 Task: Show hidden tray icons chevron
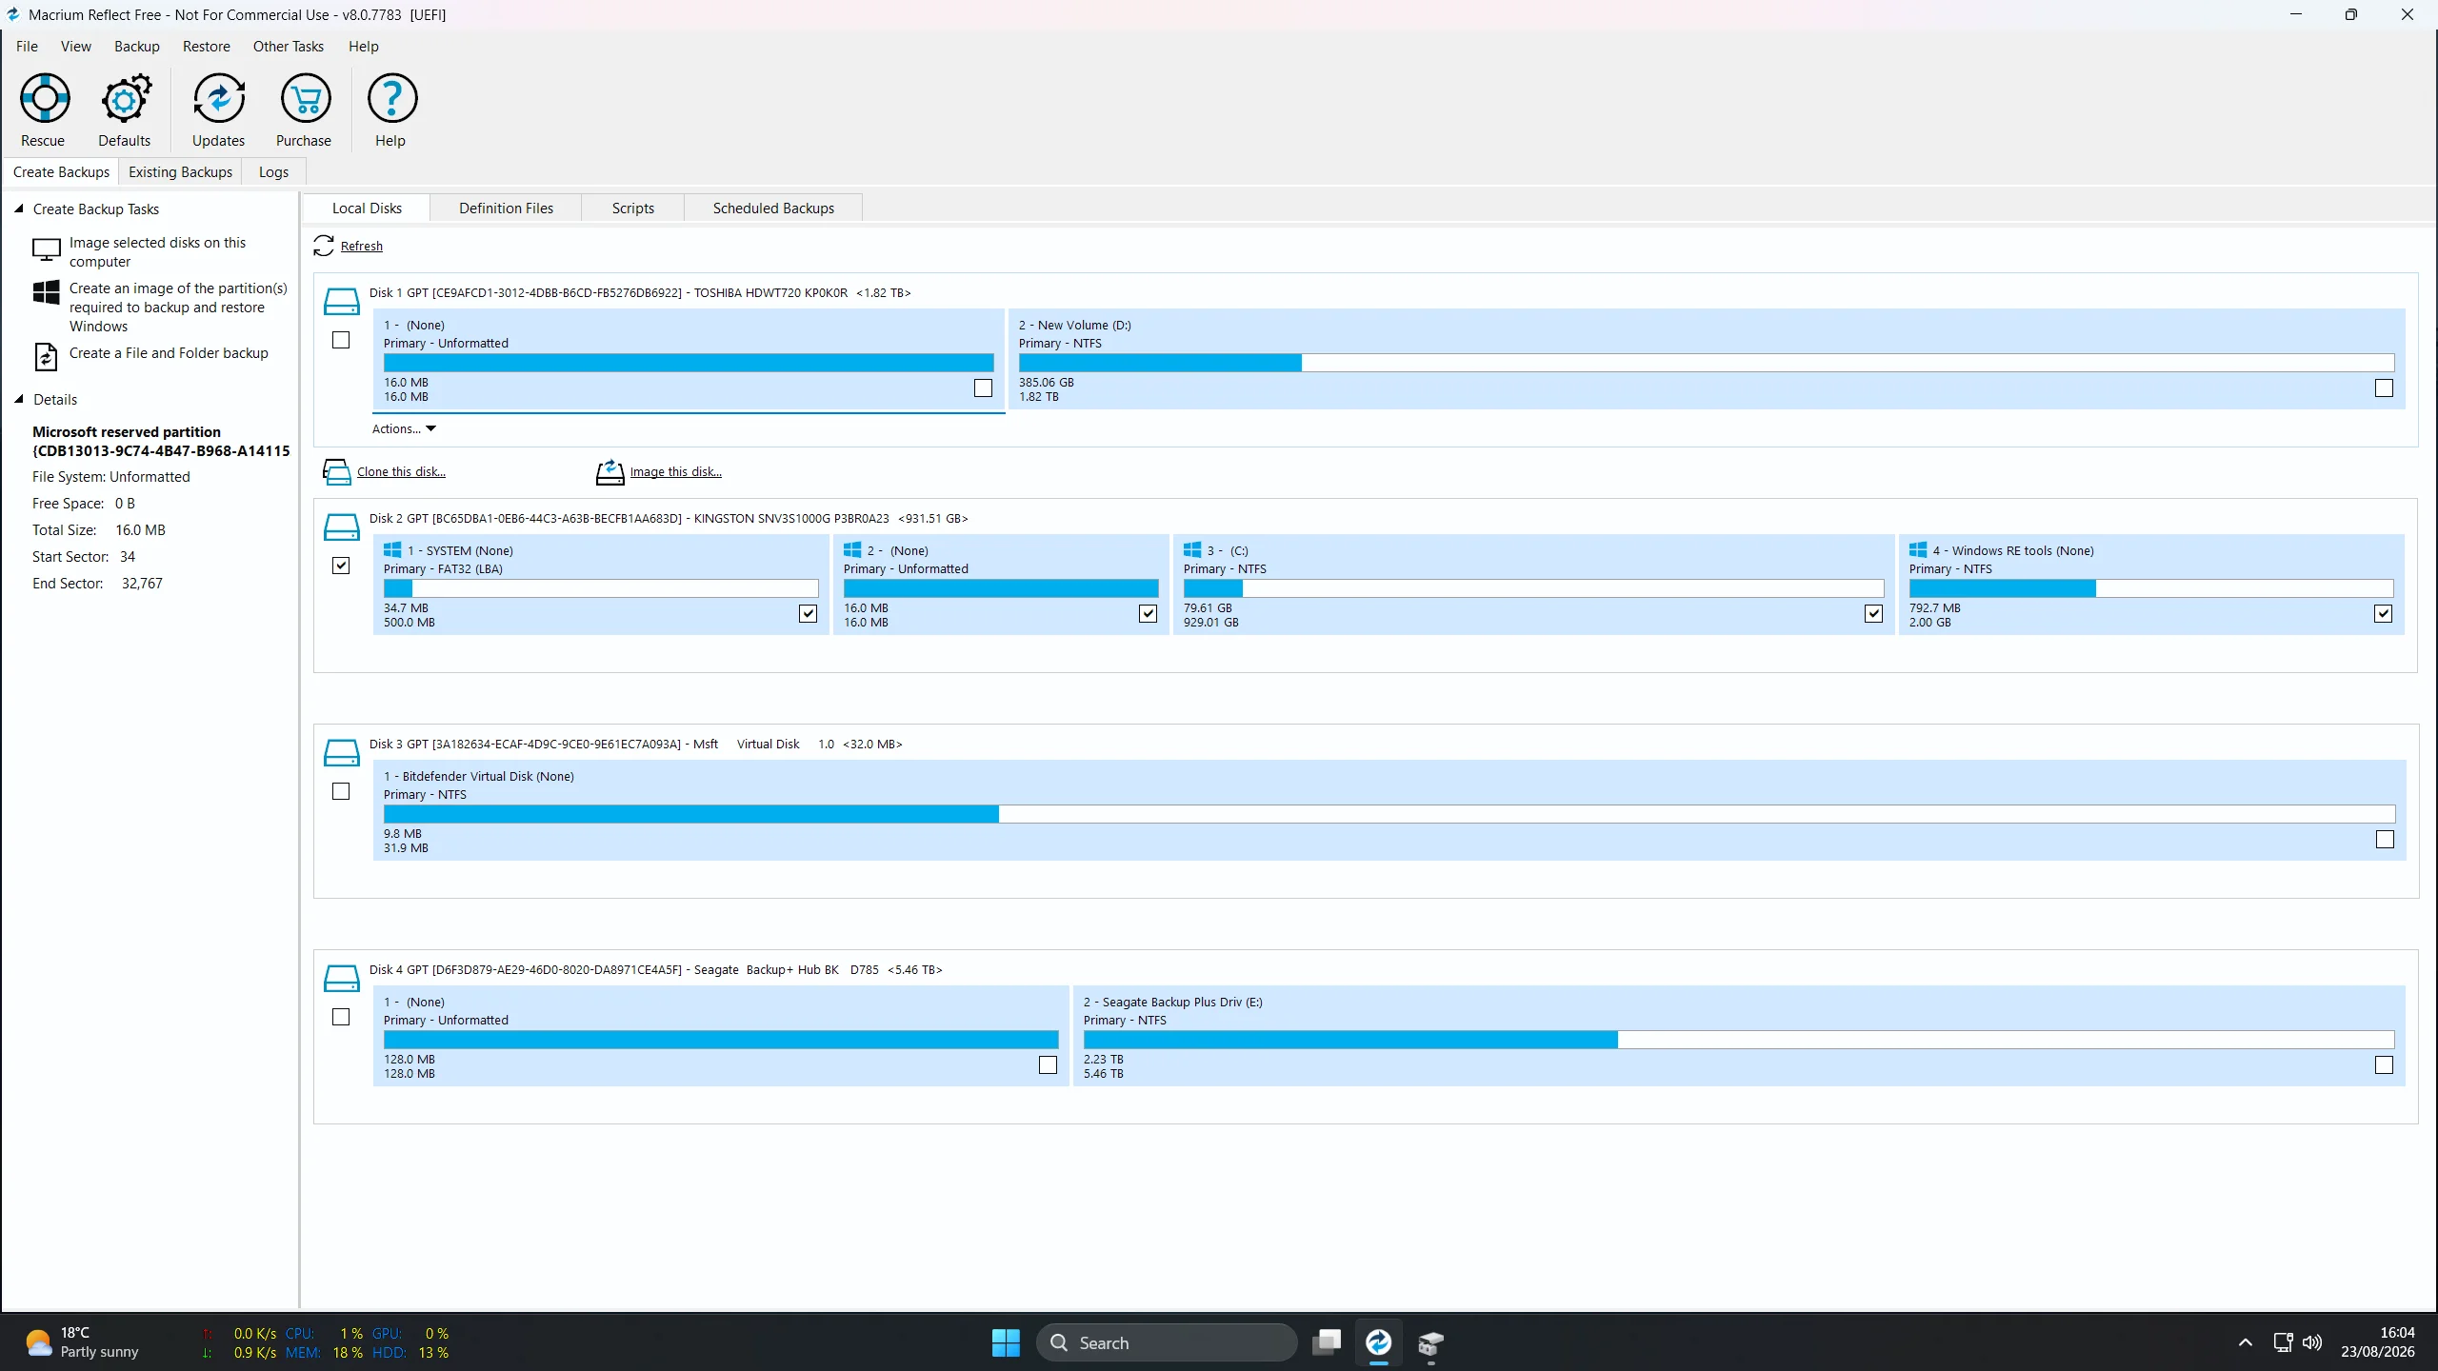[2245, 1342]
